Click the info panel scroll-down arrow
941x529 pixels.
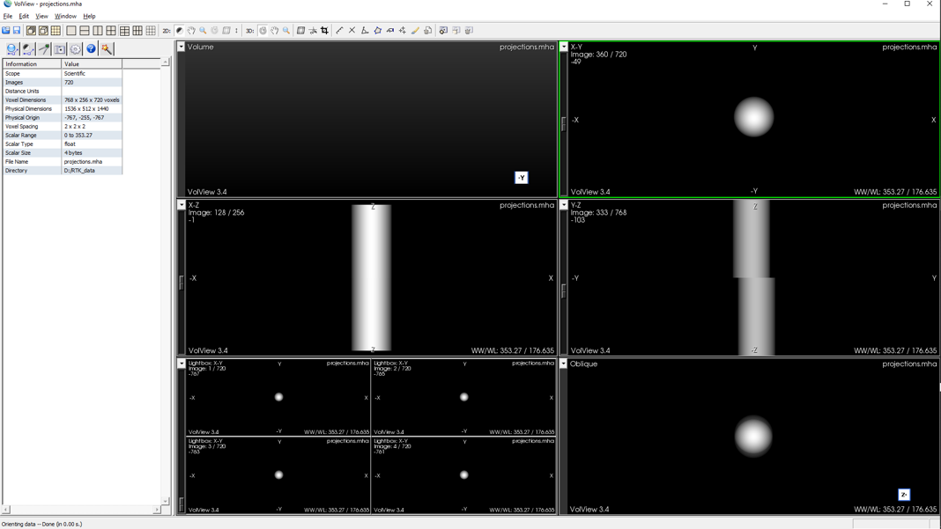[x=165, y=501]
